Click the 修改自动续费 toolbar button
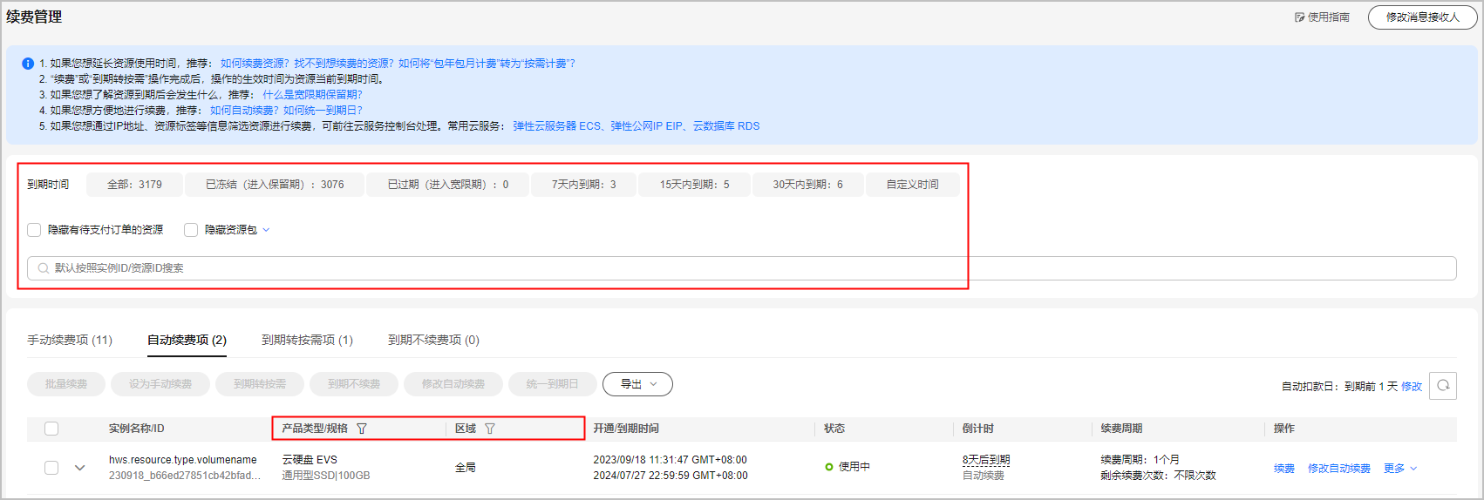 453,384
